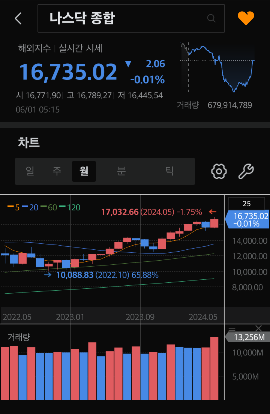Image resolution: width=270 pixels, height=414 pixels.
Task: Click the 5 moving average legend
Action: point(13,207)
